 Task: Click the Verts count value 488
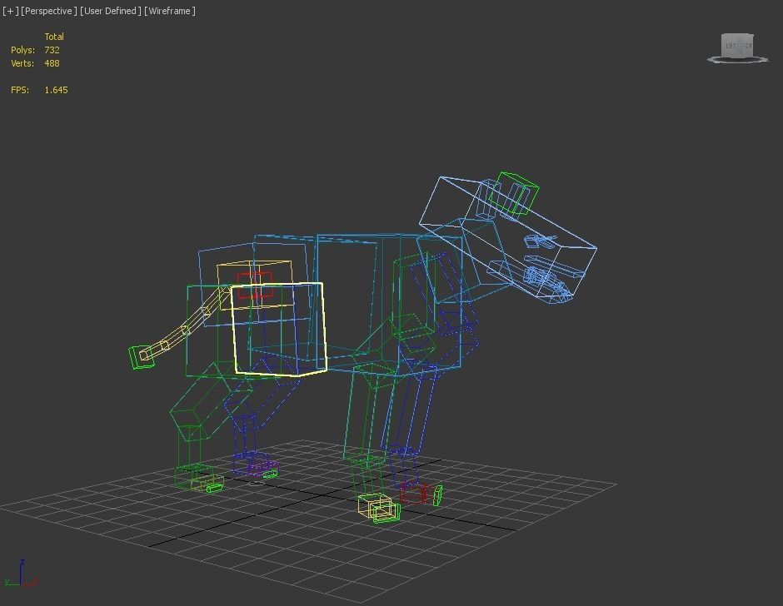pos(52,63)
